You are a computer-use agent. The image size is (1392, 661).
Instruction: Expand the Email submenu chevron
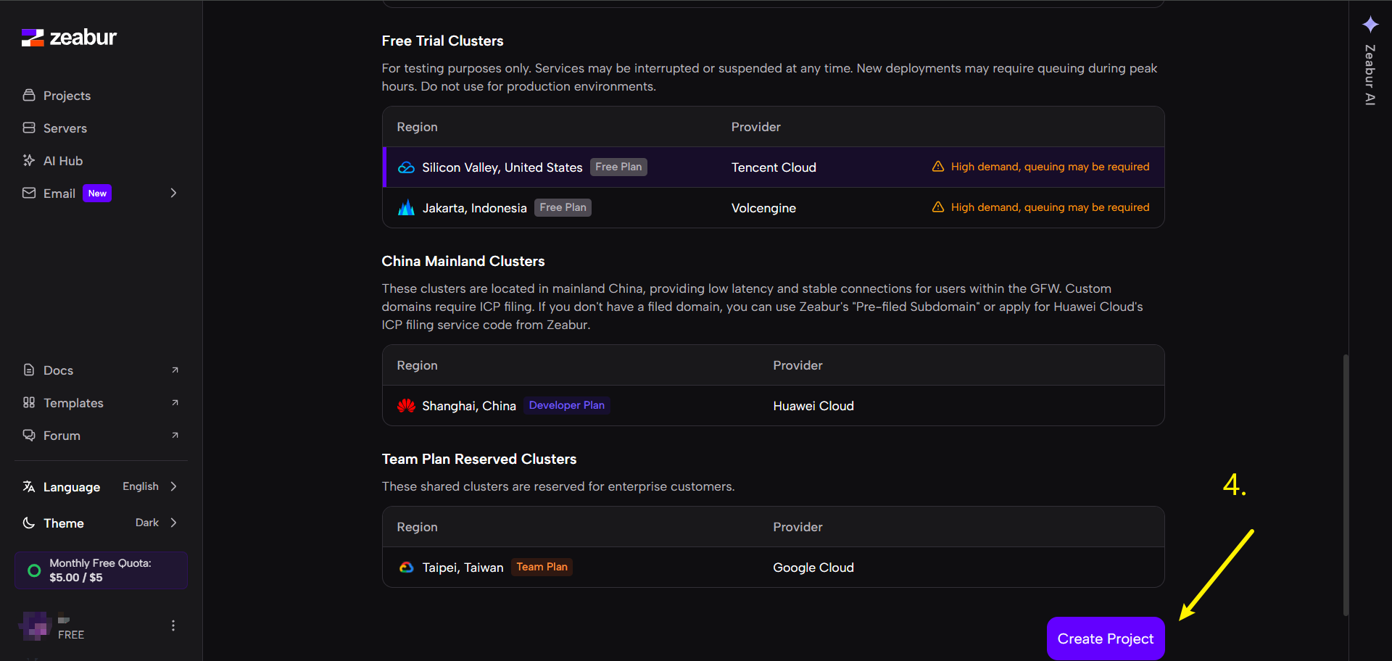pyautogui.click(x=173, y=193)
